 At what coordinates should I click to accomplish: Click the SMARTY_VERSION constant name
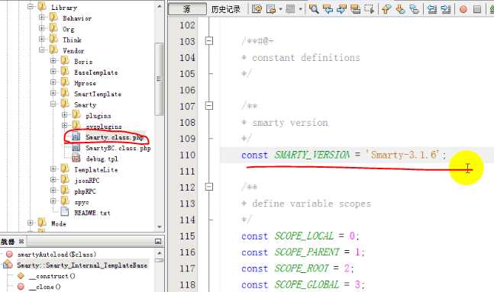312,155
